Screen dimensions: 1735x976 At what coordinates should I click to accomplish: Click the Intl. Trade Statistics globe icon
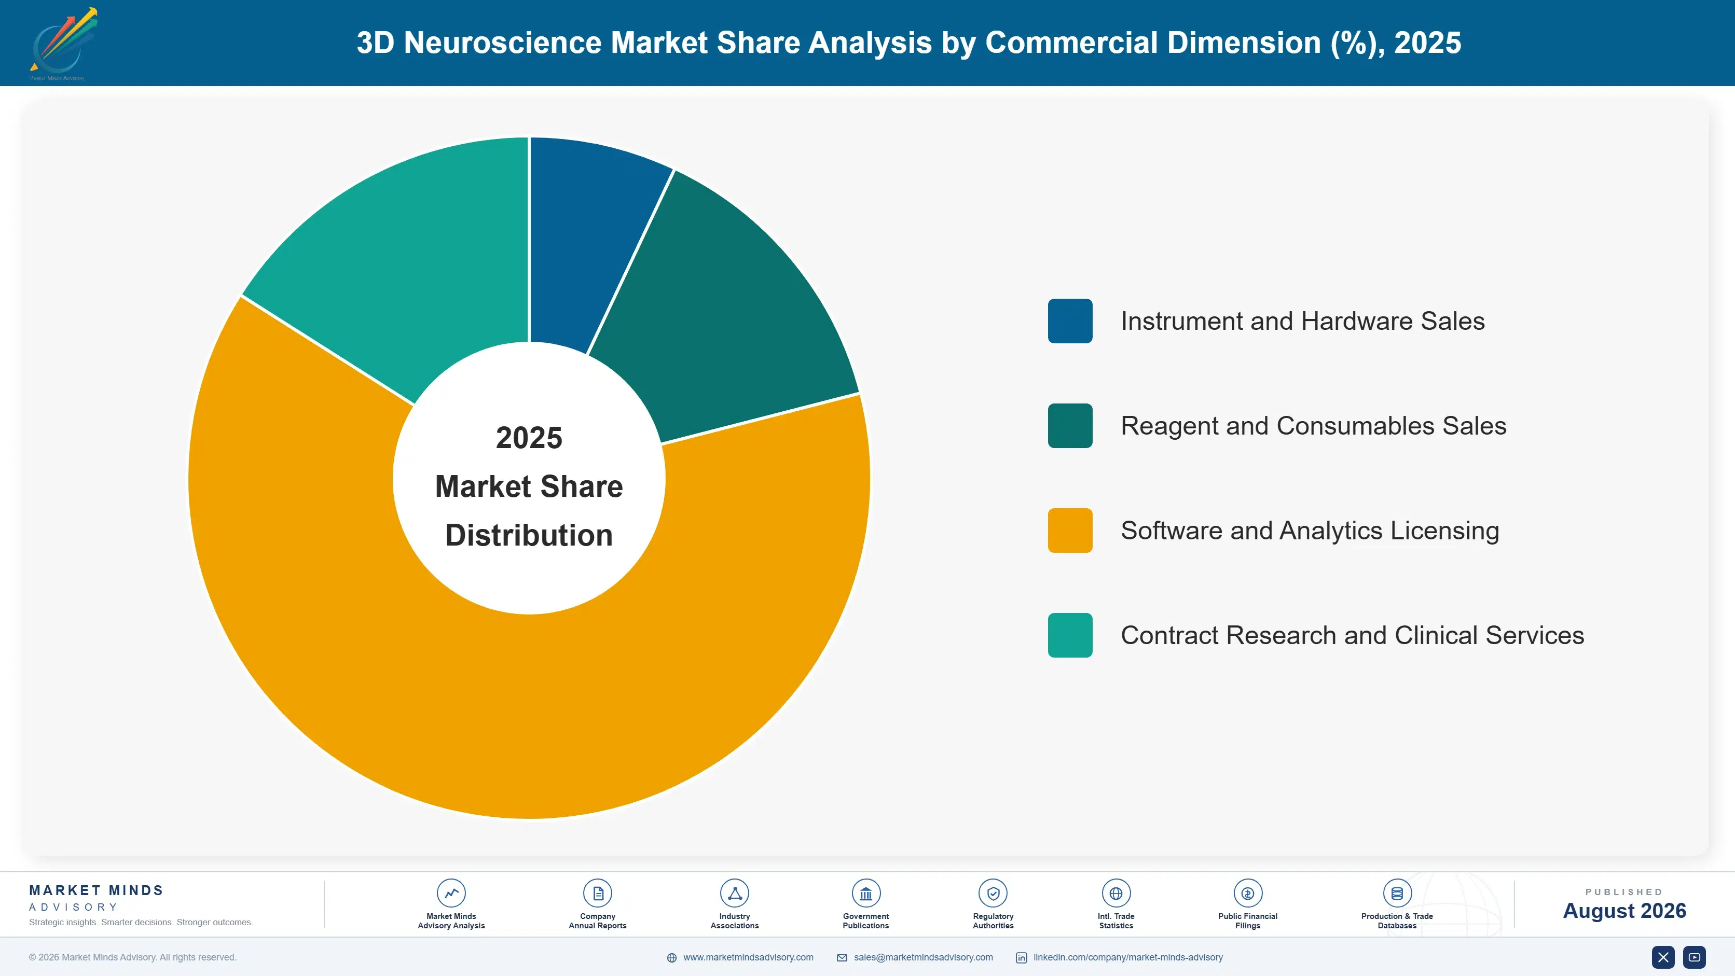[x=1116, y=893]
